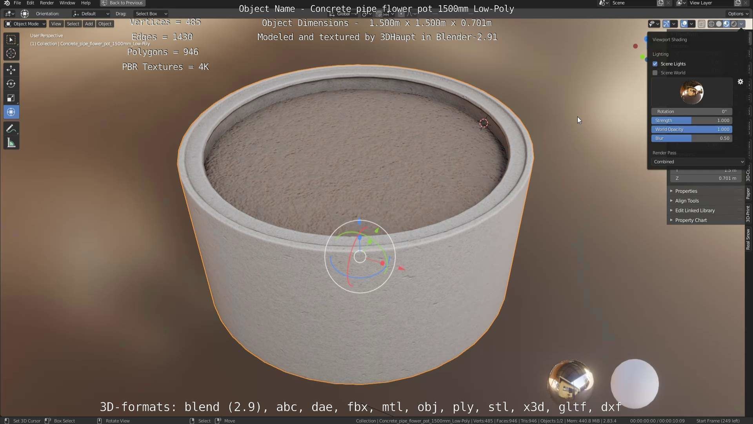Click the New Scene copy icon
The image size is (753, 424).
tap(660, 3)
